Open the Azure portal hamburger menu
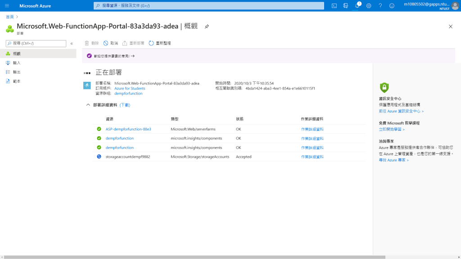Image resolution: width=461 pixels, height=259 pixels. pos(7,5)
